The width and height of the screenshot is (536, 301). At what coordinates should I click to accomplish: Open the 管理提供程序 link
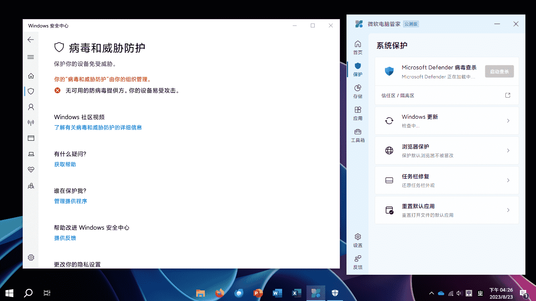coord(71,201)
